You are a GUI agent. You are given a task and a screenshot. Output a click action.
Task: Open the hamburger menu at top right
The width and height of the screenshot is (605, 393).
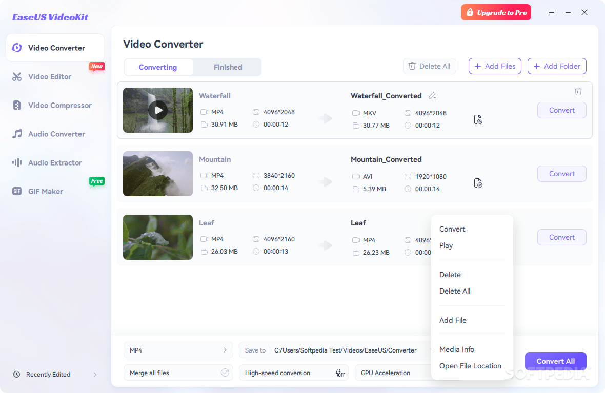551,12
